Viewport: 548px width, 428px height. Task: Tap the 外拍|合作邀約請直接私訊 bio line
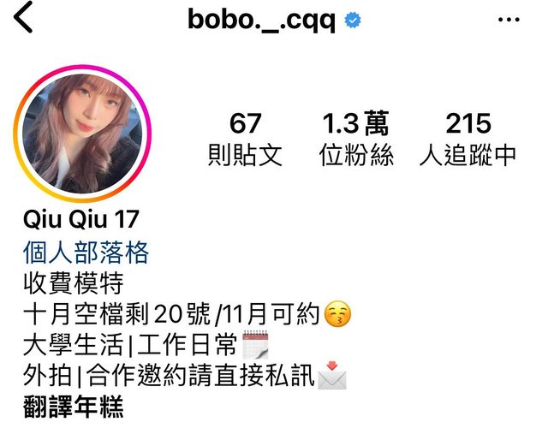pos(185,376)
